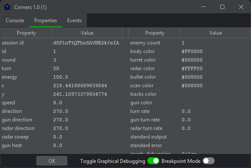Select the session id value dSPlnTtQThuShVHE2kfeIA
Image resolution: width=251 pixels, height=168 pixels.
tap(86, 43)
